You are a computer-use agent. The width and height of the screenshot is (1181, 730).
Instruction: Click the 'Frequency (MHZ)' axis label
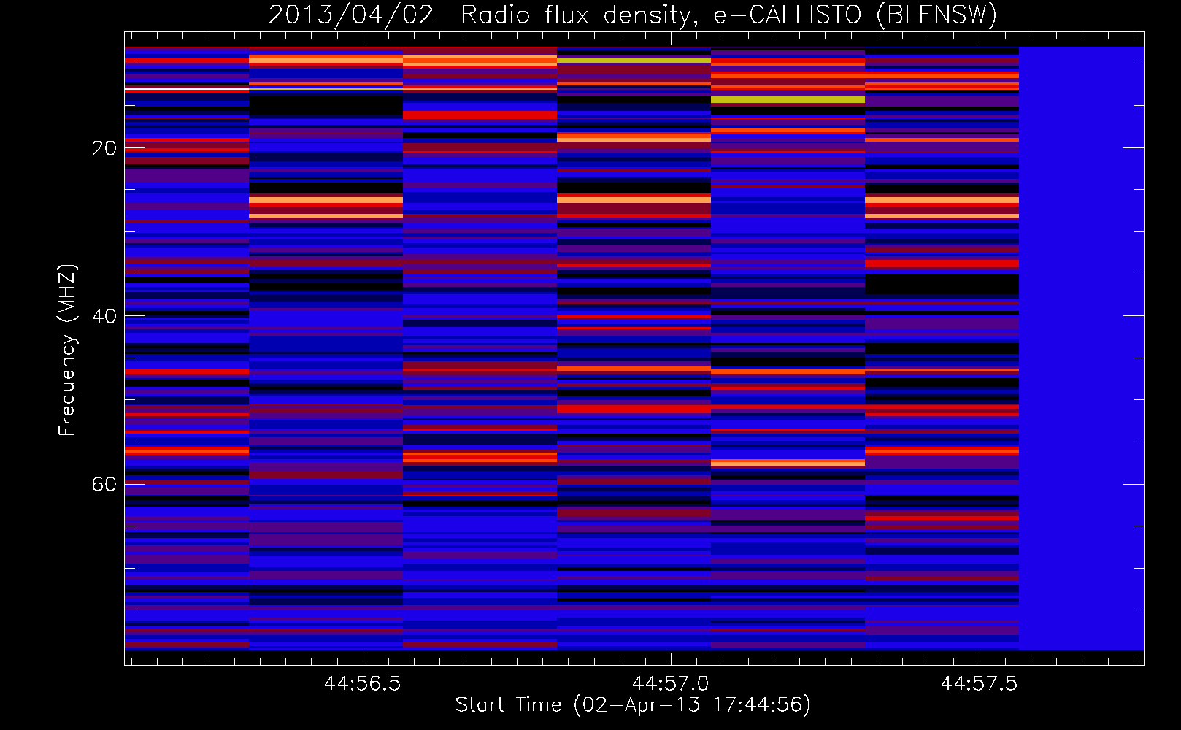pos(67,350)
